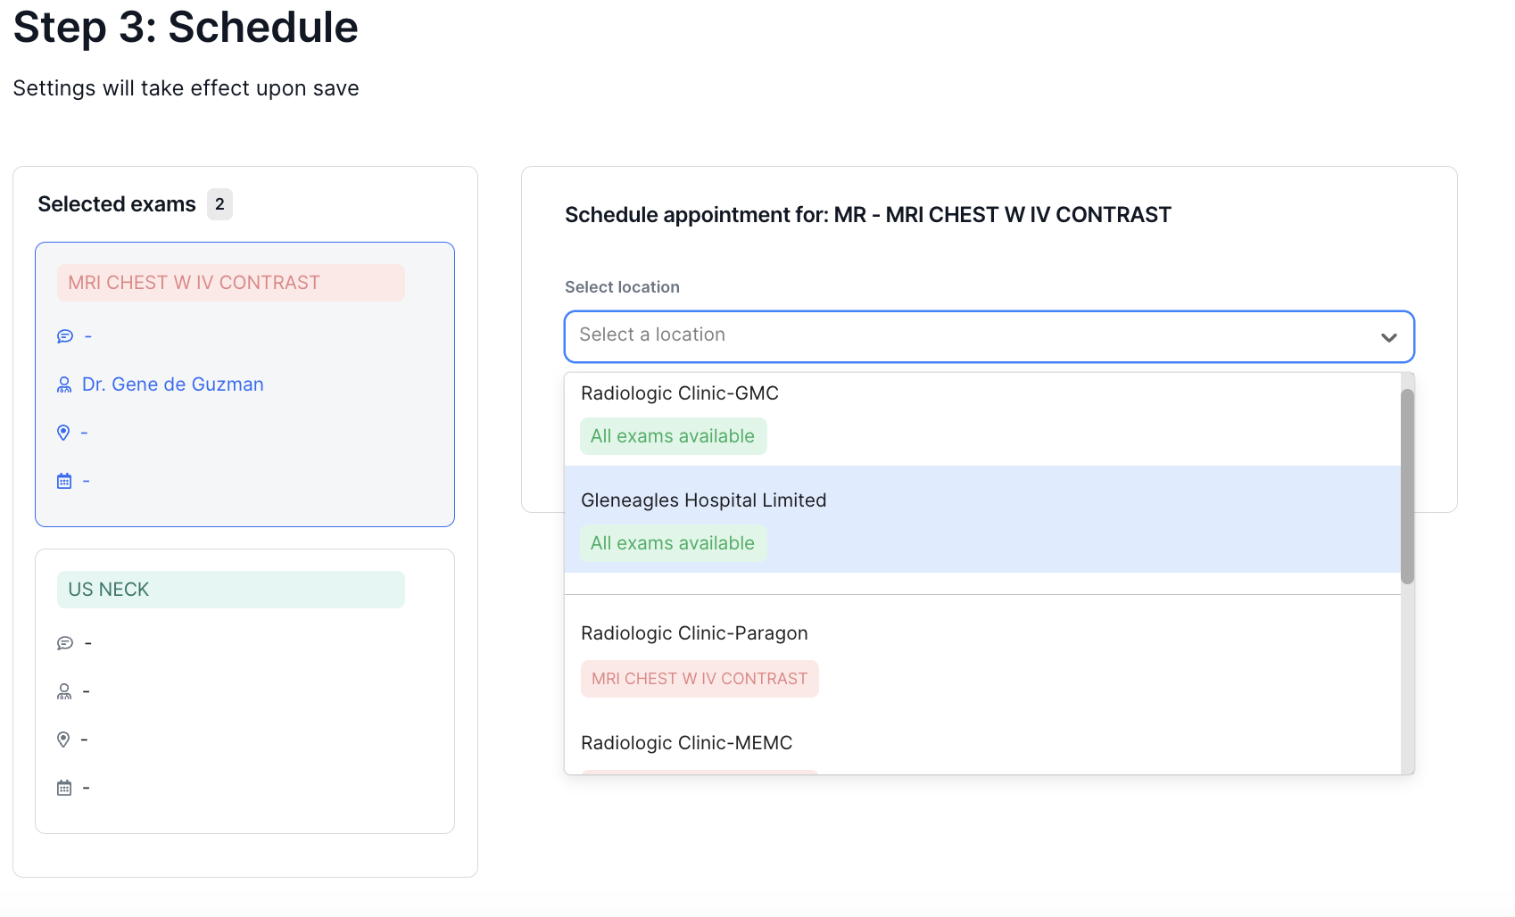
Task: Select Radiologic Clinic-MEMC location option
Action: [x=686, y=742]
